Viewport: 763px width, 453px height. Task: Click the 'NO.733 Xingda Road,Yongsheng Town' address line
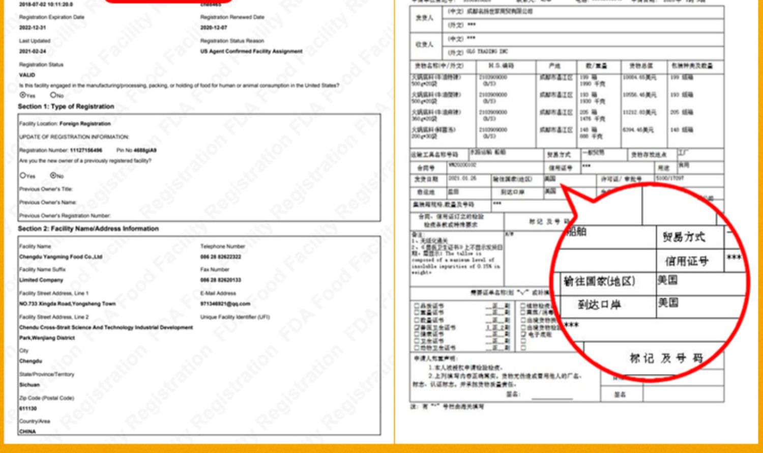[x=68, y=304]
